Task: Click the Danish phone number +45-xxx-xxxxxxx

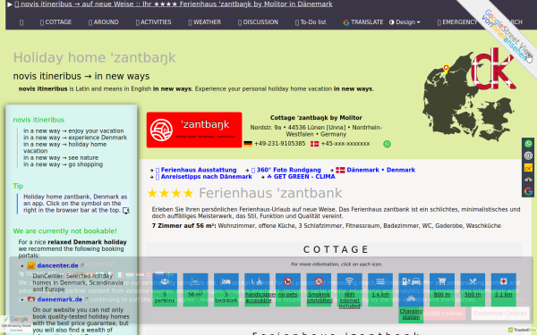Action: click(x=345, y=144)
